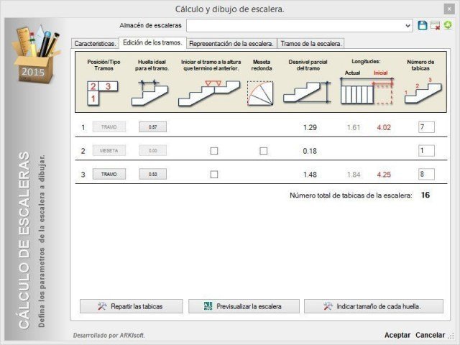The width and height of the screenshot is (460, 345).
Task: Click the tabicas count field in row 1
Action: click(426, 127)
